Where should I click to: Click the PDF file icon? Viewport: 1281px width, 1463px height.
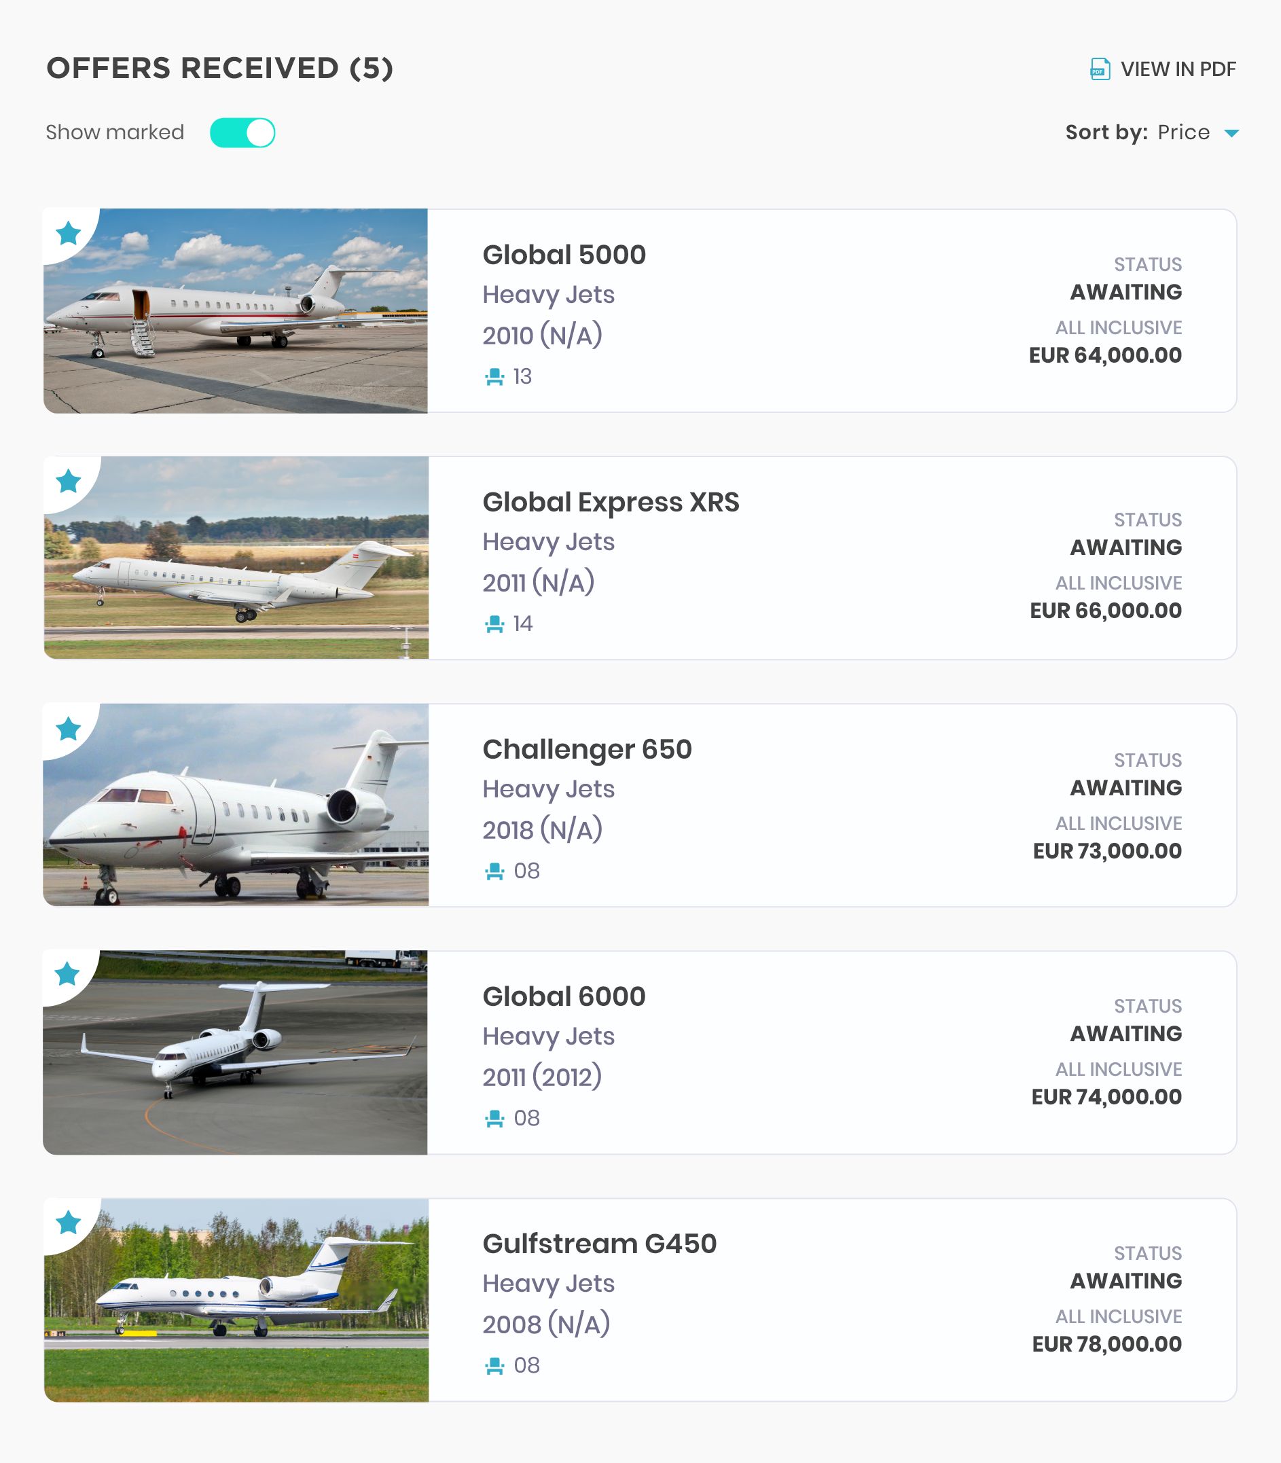(1100, 69)
